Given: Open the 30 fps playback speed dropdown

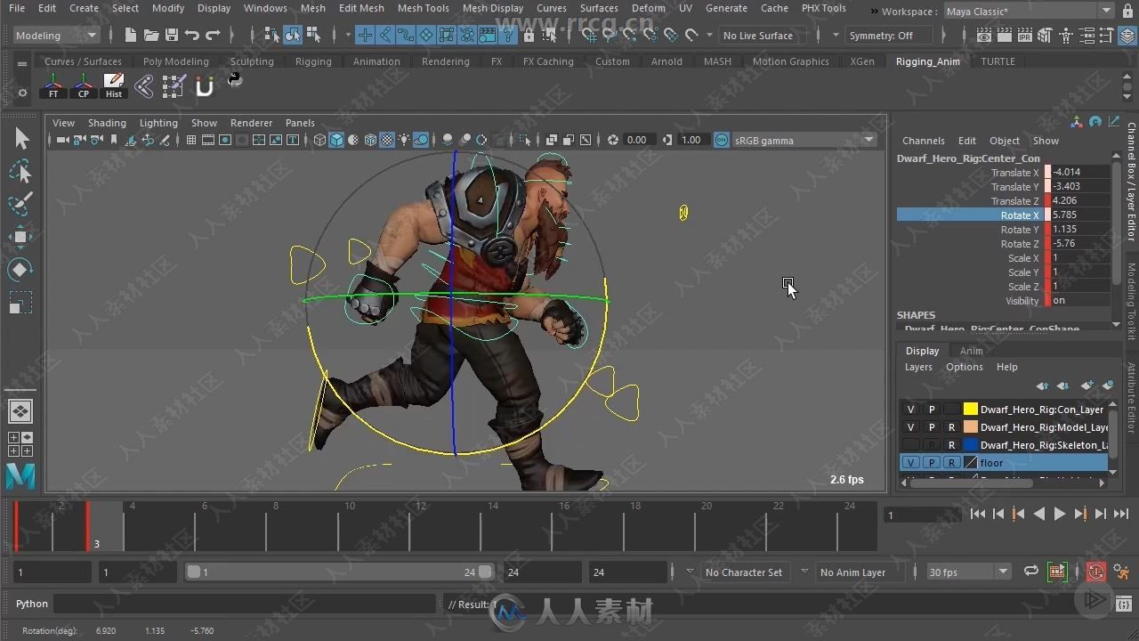Looking at the screenshot, I should [969, 572].
